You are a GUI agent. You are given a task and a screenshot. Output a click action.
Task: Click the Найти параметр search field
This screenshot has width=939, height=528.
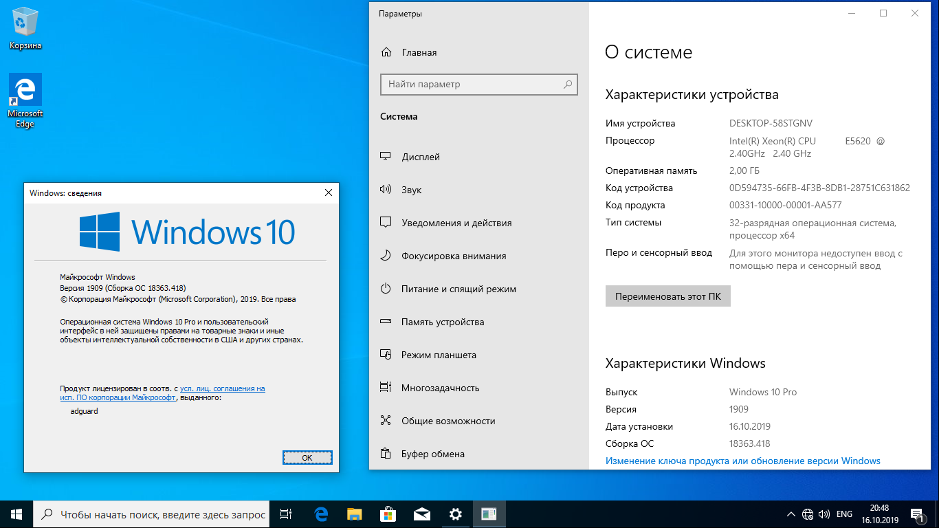(479, 84)
